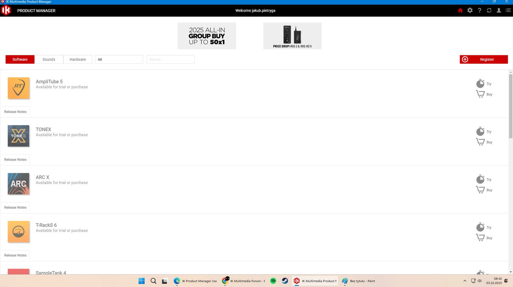Click the AmpliTube 5 product name
The height and width of the screenshot is (287, 513).
[49, 82]
